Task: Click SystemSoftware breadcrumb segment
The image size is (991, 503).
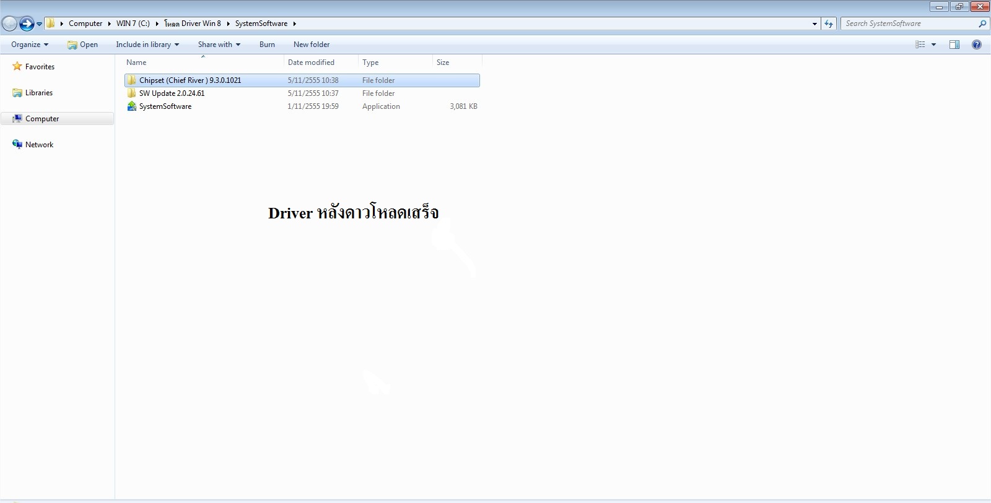Action: [x=261, y=24]
